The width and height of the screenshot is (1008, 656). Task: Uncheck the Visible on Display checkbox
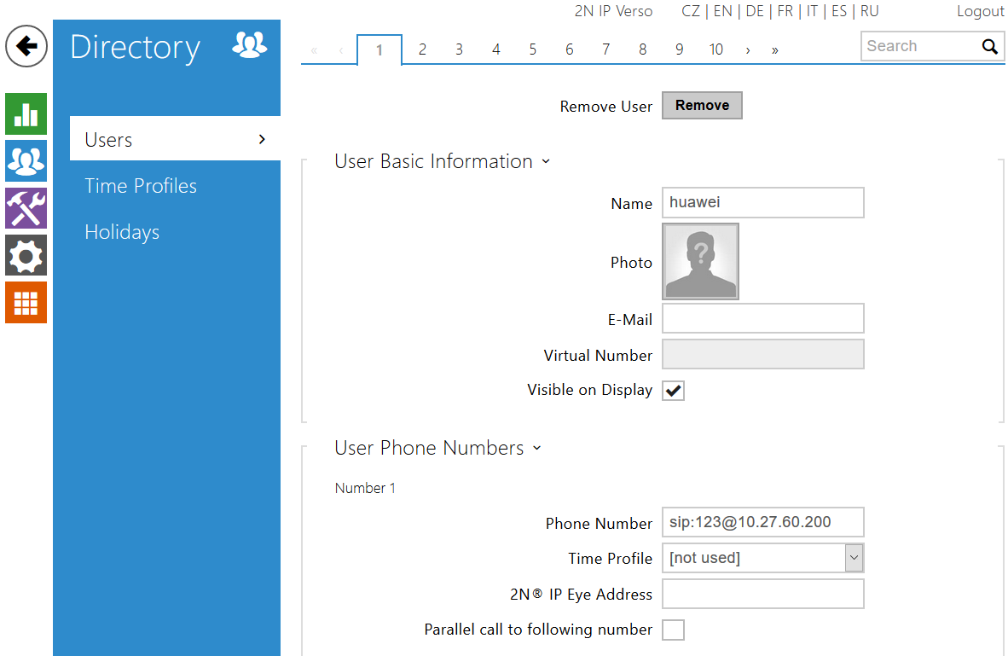coord(674,391)
